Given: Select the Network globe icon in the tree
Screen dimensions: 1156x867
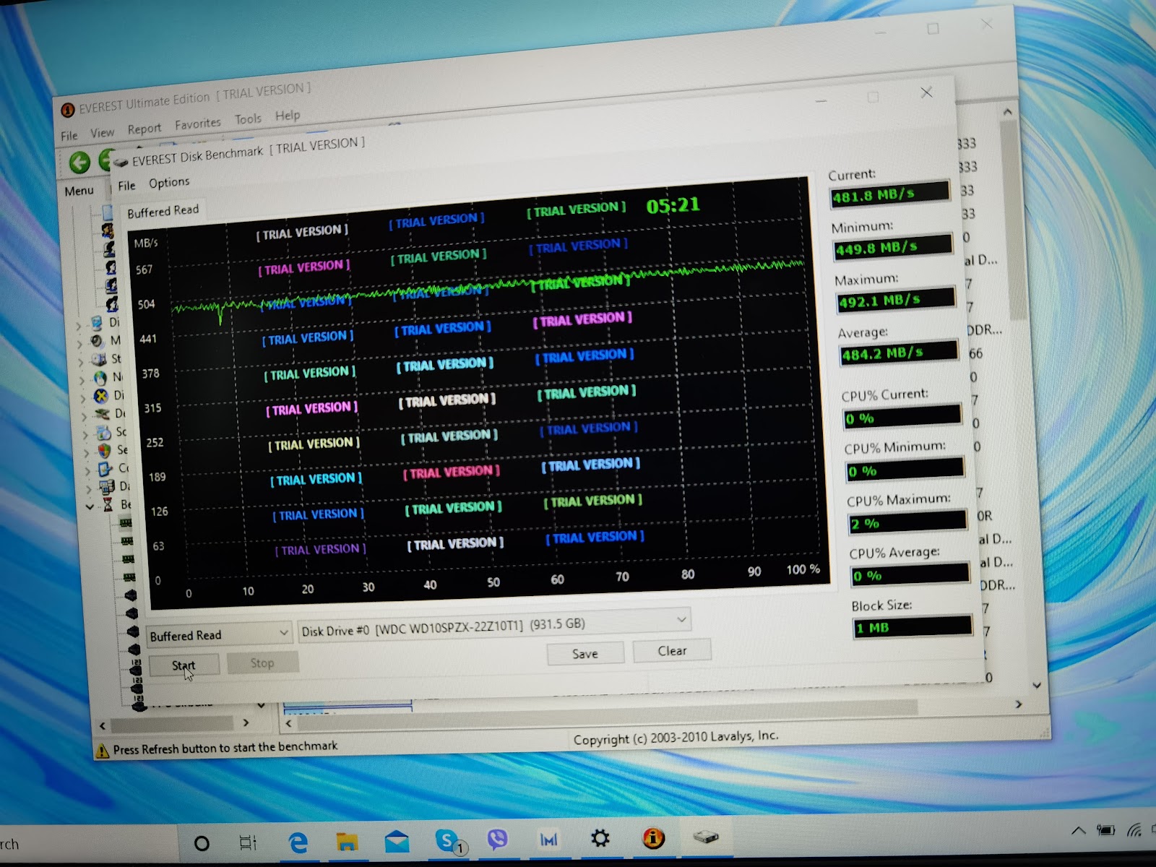Looking at the screenshot, I should (100, 377).
